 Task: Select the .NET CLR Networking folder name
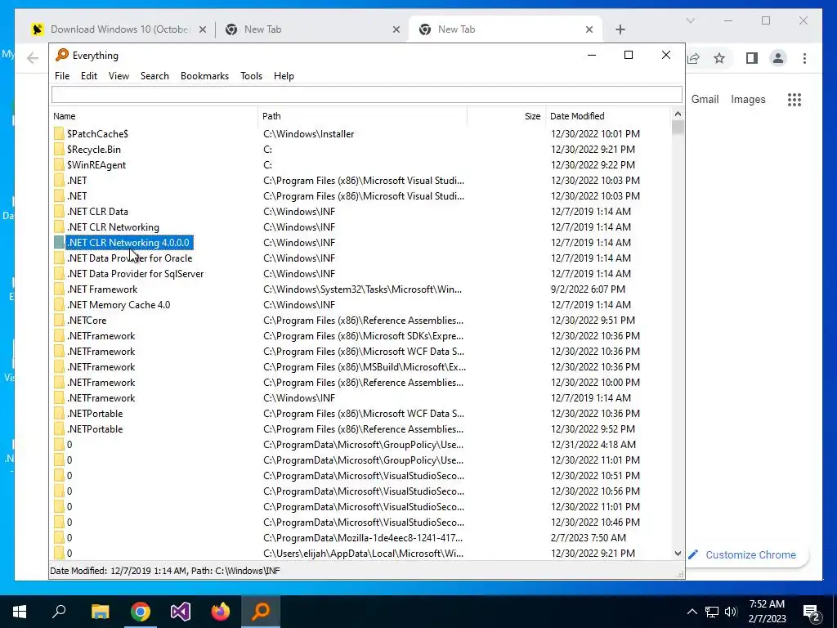pyautogui.click(x=113, y=227)
